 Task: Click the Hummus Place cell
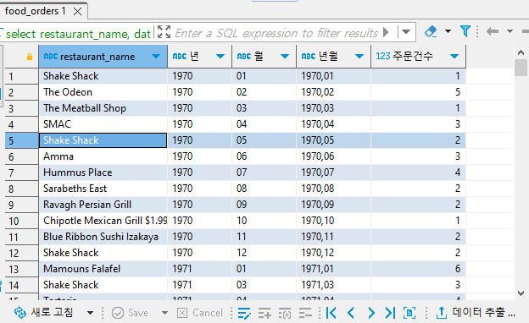[x=103, y=172]
